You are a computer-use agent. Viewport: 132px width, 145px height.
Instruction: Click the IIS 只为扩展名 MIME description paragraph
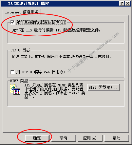tap(55, 91)
